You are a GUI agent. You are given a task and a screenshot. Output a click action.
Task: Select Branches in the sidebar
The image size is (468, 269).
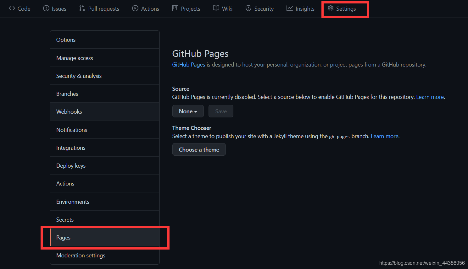point(105,94)
